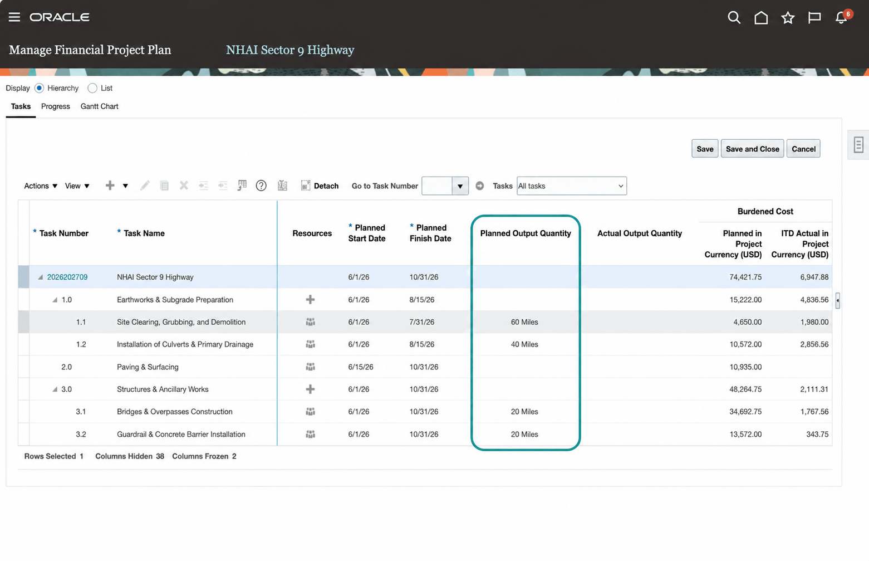Click the edit pencil toolbar icon

[145, 186]
